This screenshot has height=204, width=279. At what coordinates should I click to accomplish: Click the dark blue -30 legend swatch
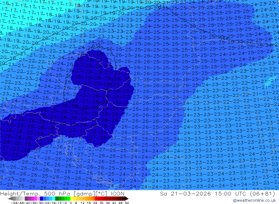(41, 198)
